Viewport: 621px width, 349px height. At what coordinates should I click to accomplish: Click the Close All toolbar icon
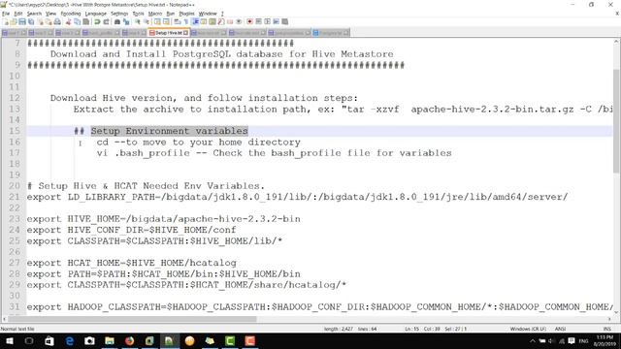pos(49,21)
